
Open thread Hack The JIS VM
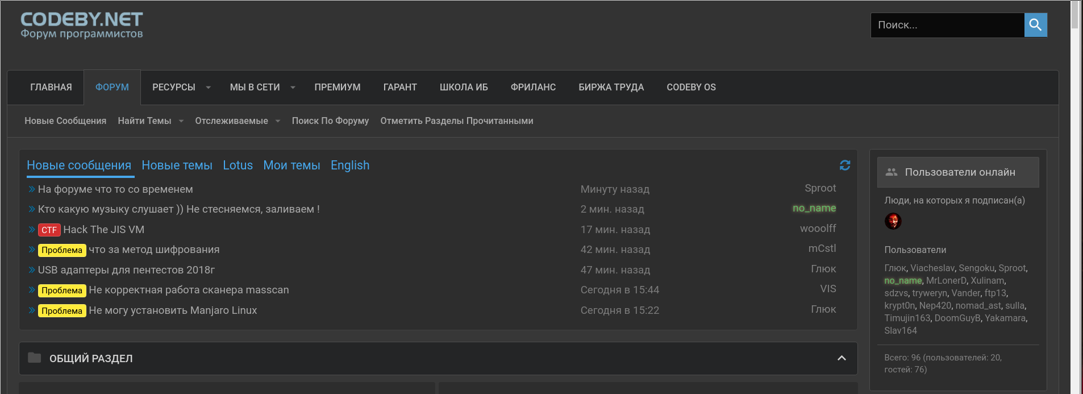point(103,230)
